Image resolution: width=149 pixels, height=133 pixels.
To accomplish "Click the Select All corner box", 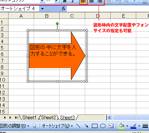I will pos(4,16).
